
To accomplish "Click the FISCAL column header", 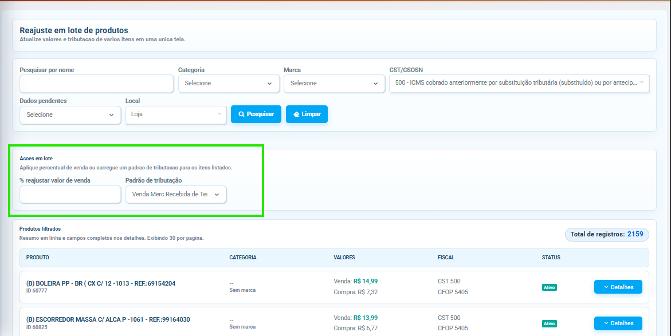I will click(446, 258).
